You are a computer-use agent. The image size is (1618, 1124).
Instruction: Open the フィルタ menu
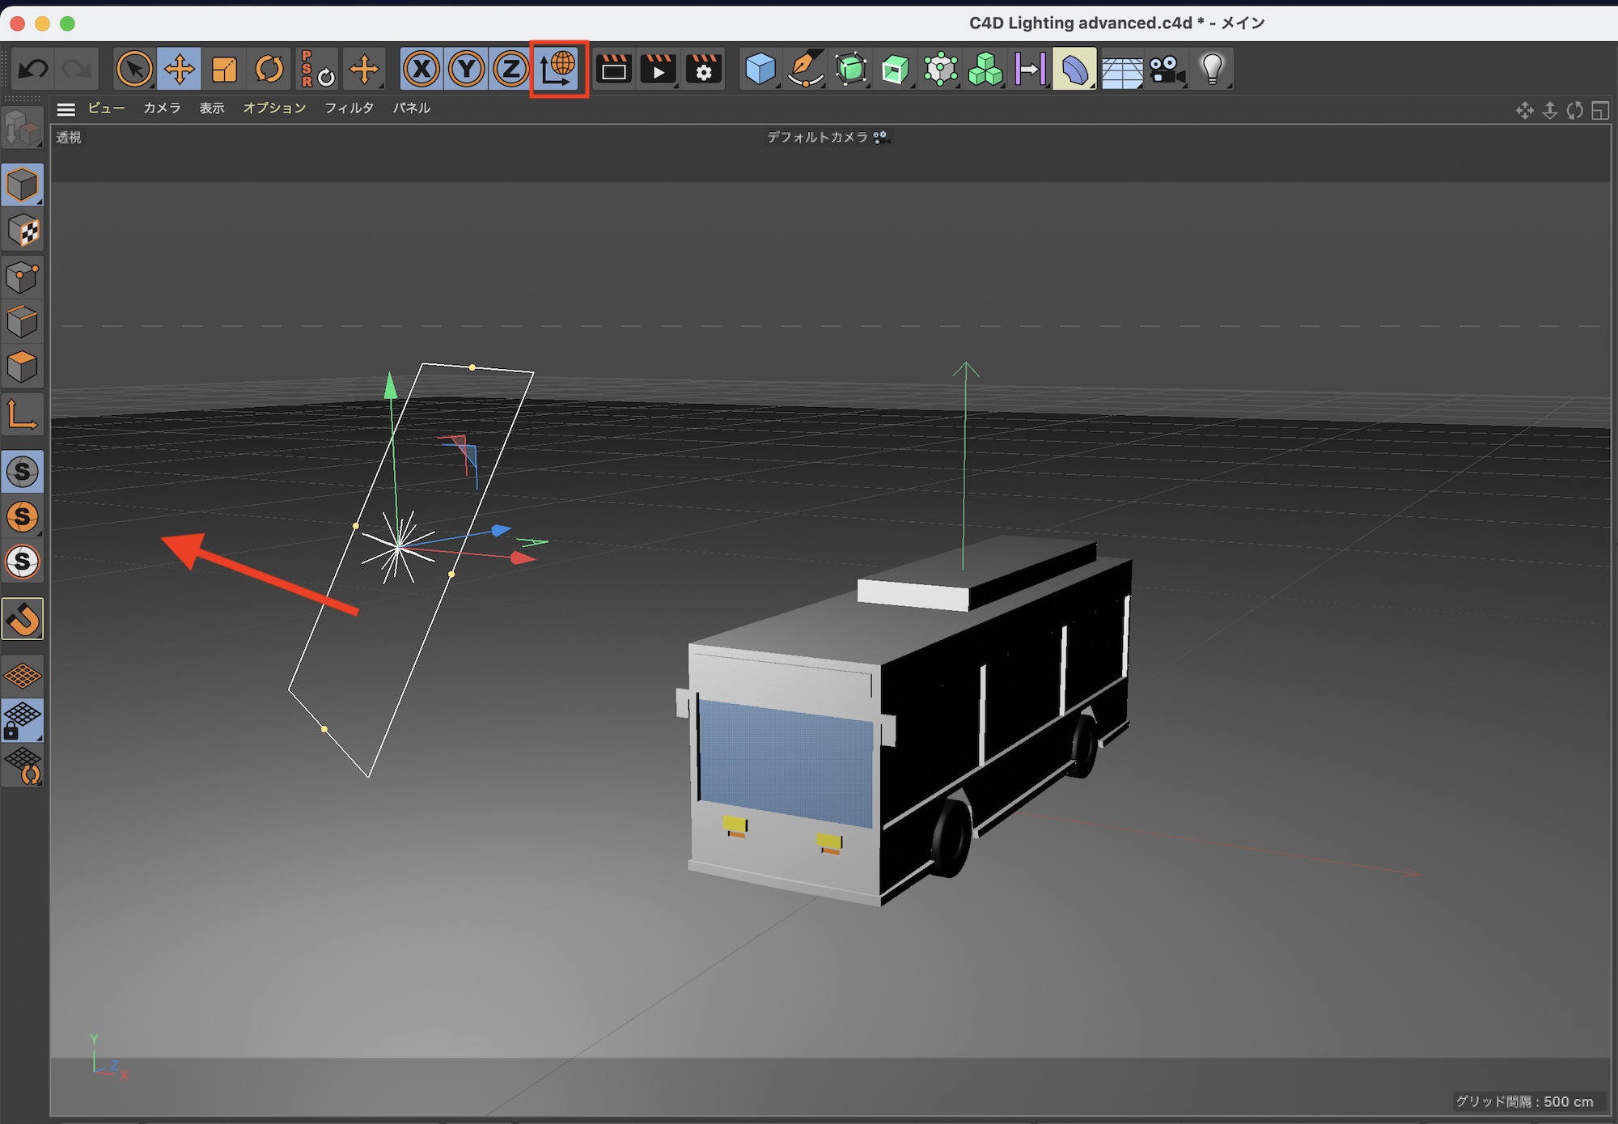tap(349, 108)
